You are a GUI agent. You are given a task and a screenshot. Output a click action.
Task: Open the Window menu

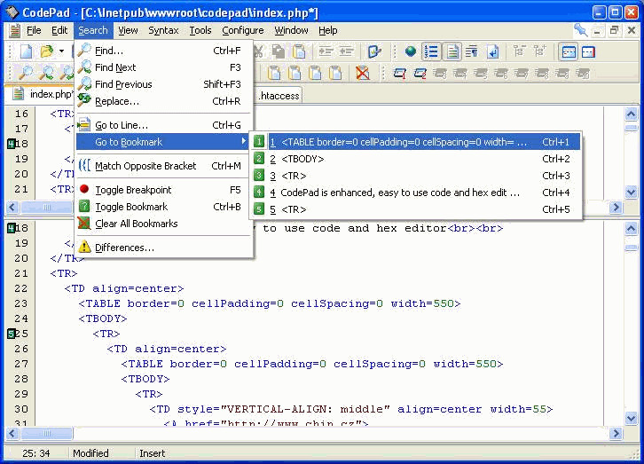coord(291,30)
